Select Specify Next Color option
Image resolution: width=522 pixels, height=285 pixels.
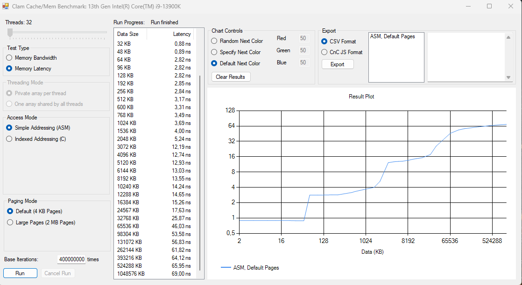tap(236, 52)
